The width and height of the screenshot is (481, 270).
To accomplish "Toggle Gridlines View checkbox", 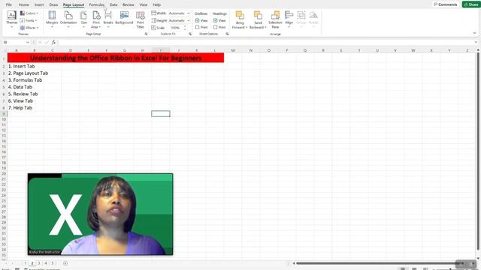I will click(x=197, y=20).
